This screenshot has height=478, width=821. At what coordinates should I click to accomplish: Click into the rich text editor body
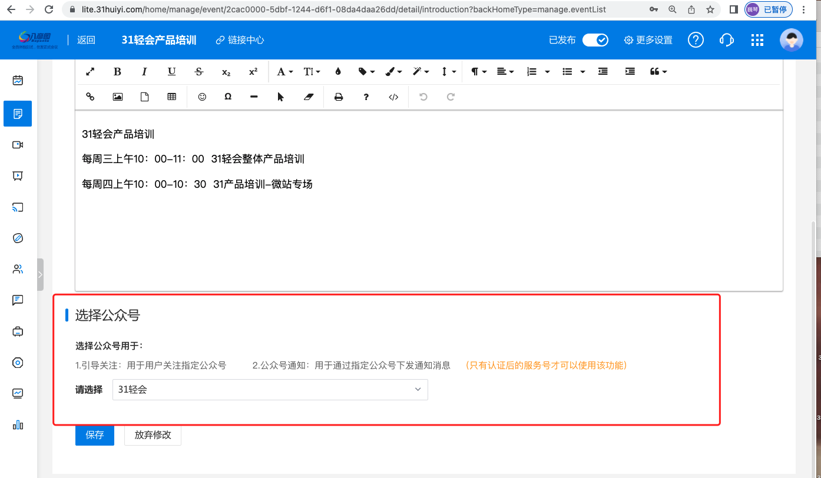point(429,200)
